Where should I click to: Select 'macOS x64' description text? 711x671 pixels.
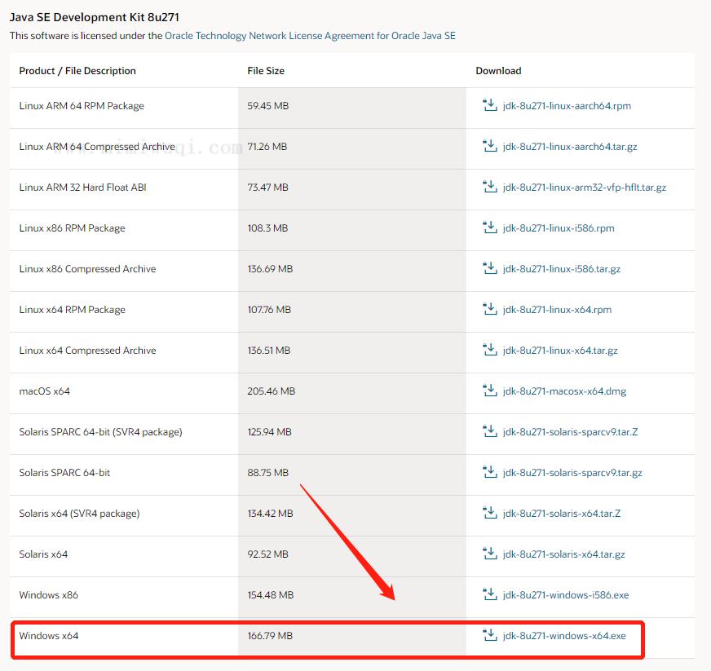tap(44, 391)
